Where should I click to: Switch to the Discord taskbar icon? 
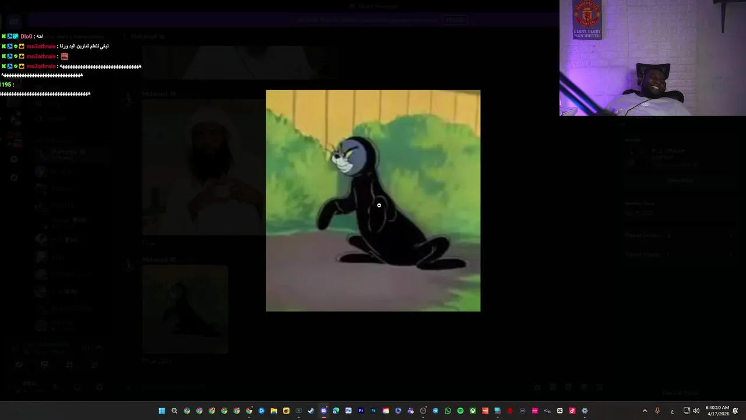pyautogui.click(x=323, y=411)
